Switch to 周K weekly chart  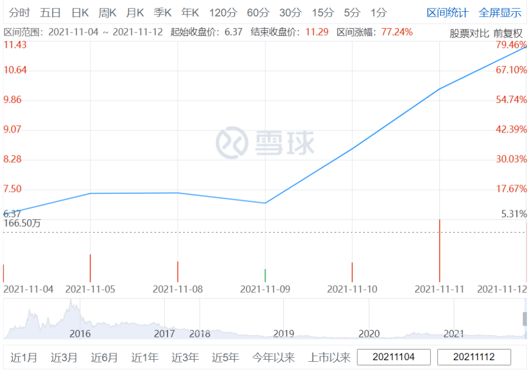pyautogui.click(x=108, y=13)
